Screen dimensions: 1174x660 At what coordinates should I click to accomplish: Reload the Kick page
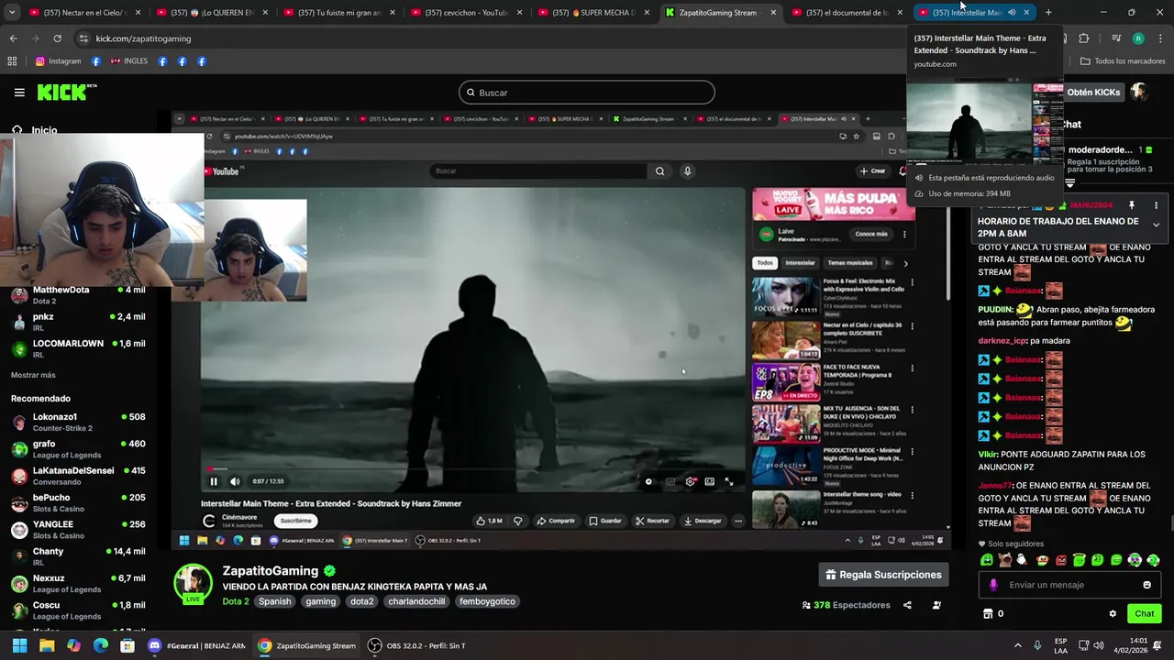57,38
